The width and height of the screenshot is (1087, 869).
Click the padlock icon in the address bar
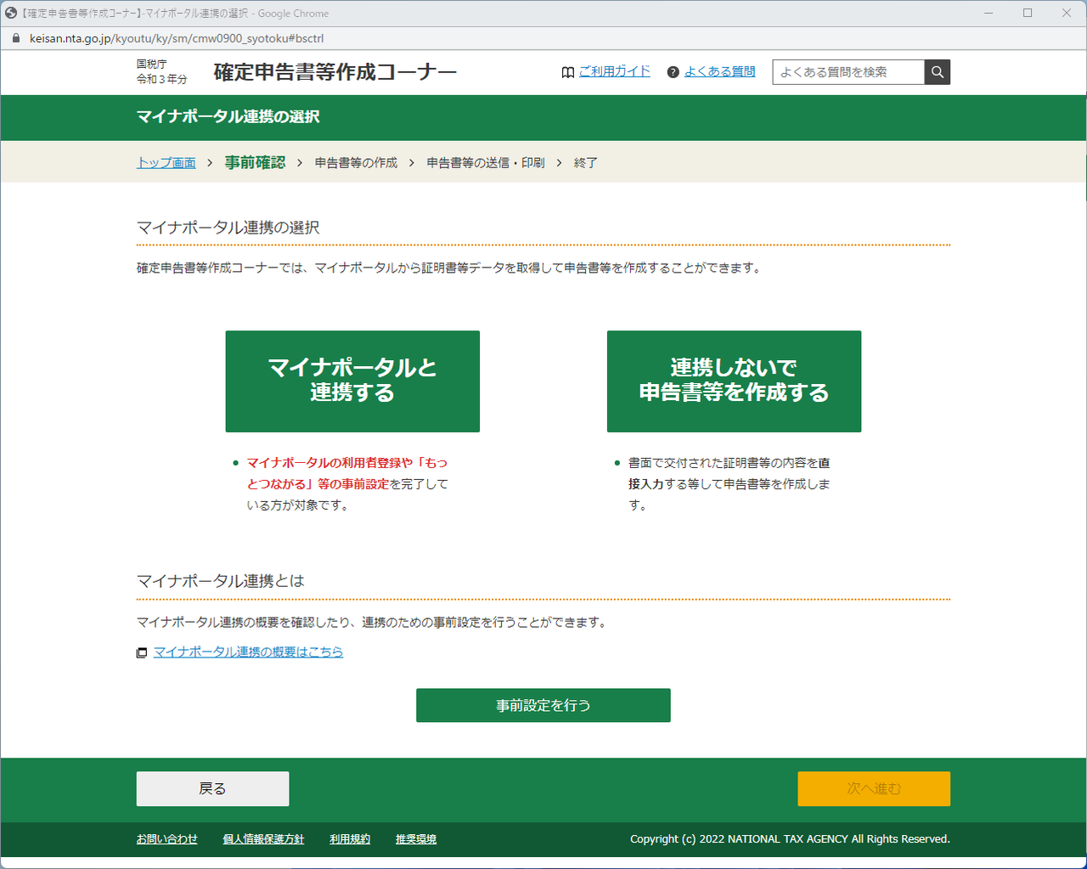click(15, 38)
